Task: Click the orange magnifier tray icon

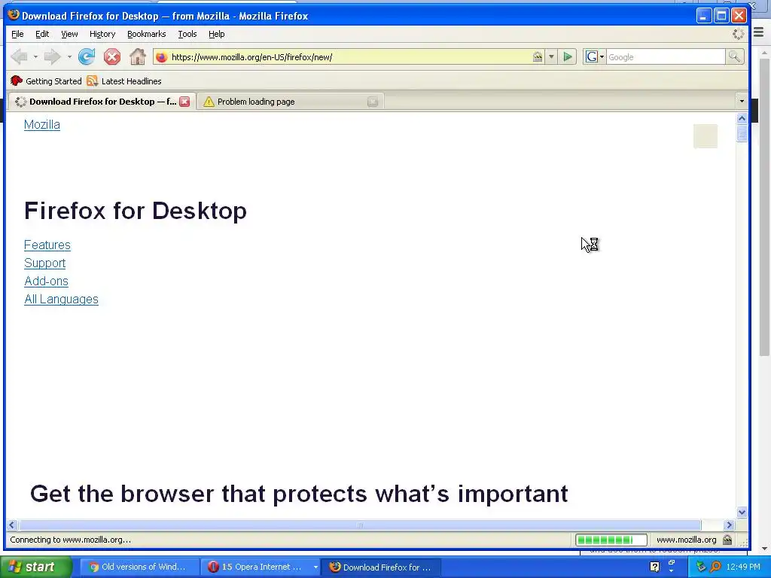Action: pyautogui.click(x=716, y=567)
